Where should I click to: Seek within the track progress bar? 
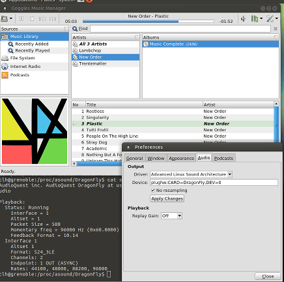tap(149, 22)
